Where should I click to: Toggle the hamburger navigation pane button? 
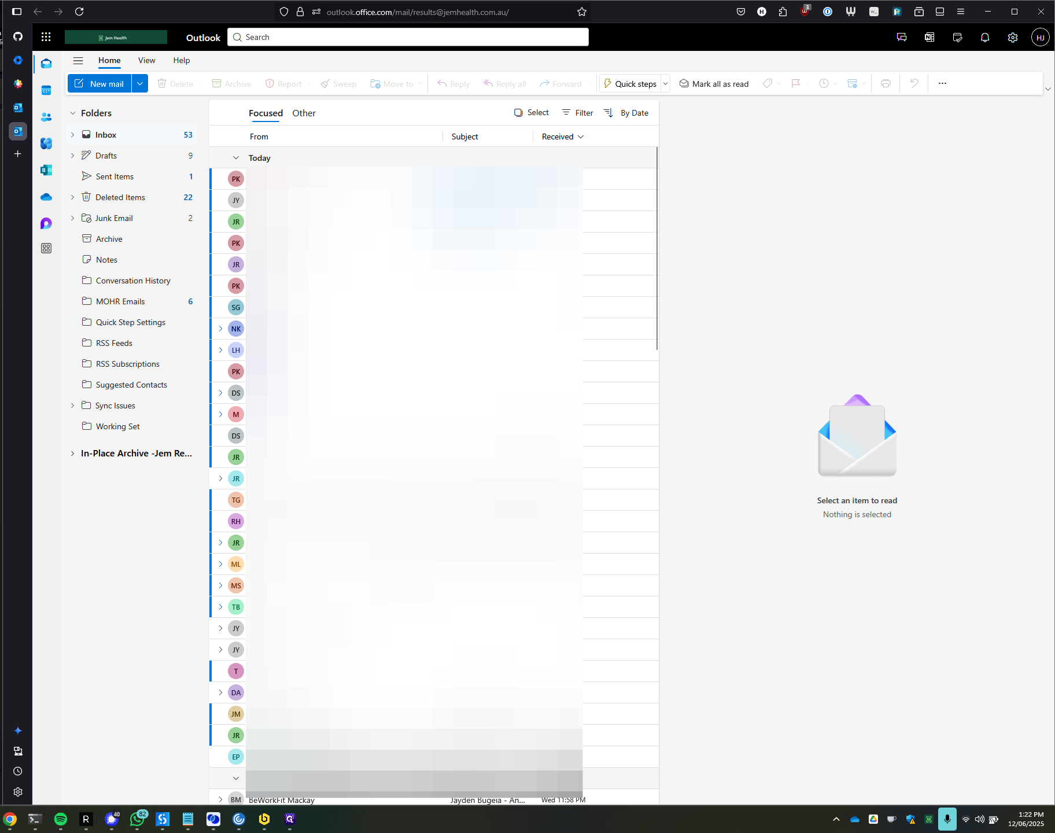tap(78, 60)
